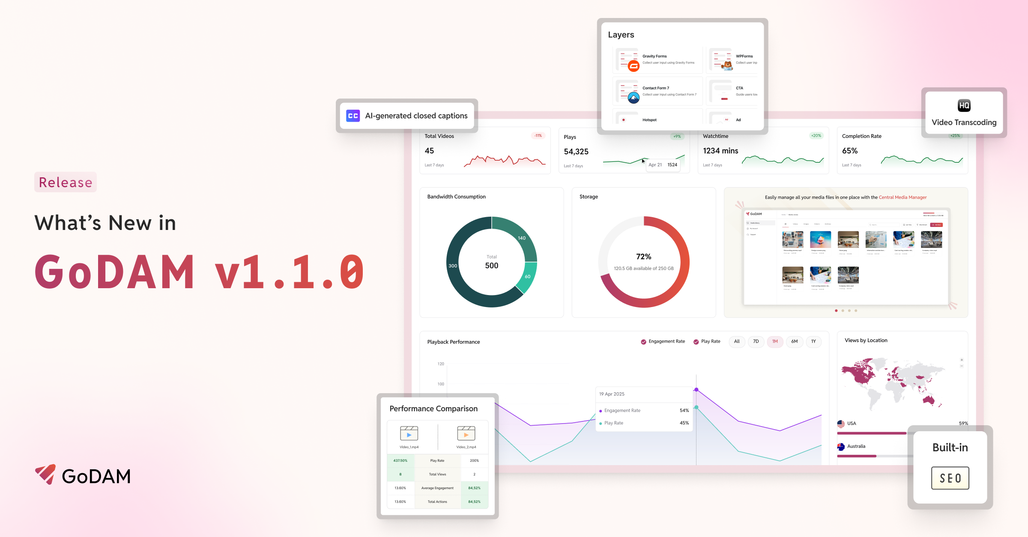Open the Onboarding process video thumbnail
The height and width of the screenshot is (537, 1028).
coord(793,239)
